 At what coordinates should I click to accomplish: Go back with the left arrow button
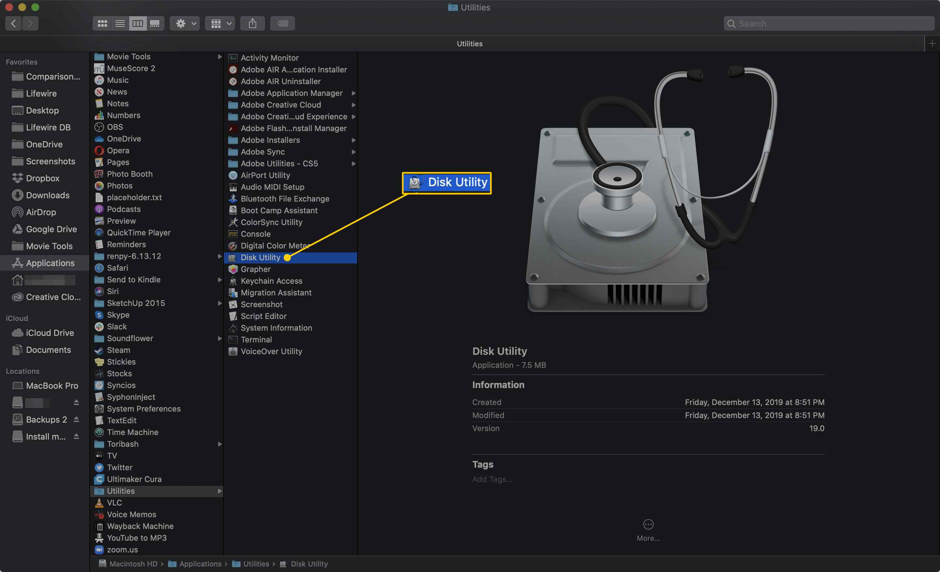click(13, 23)
